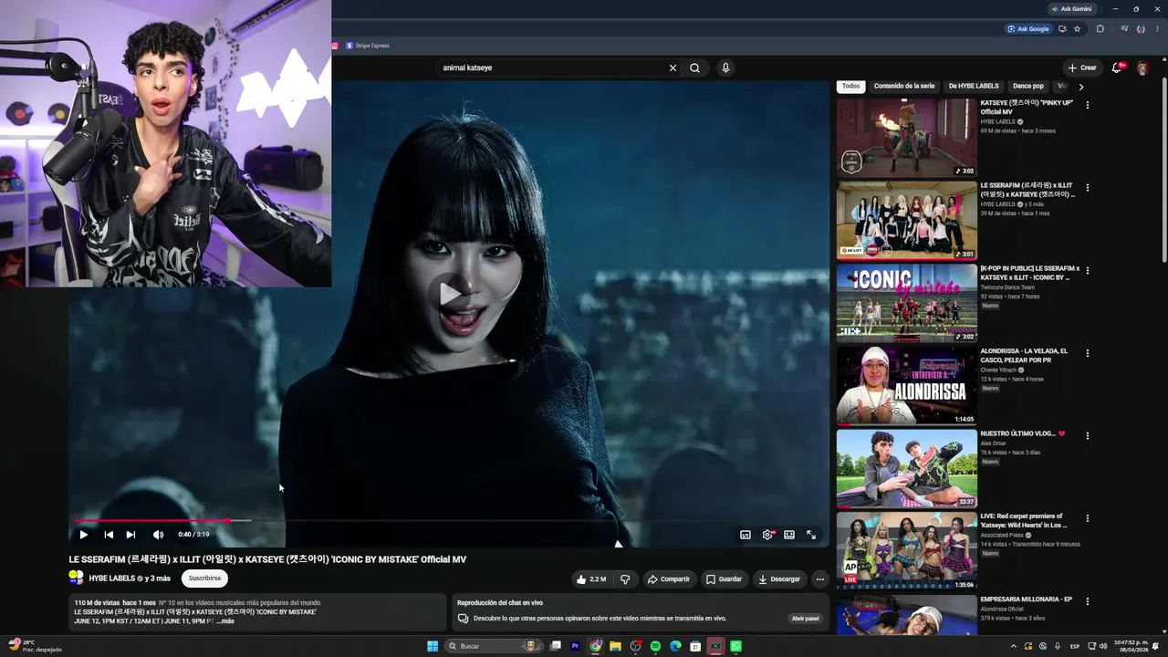Screen dimensions: 1168x657
Task: Click 'Abrir panel' for chat replay
Action: click(x=805, y=619)
